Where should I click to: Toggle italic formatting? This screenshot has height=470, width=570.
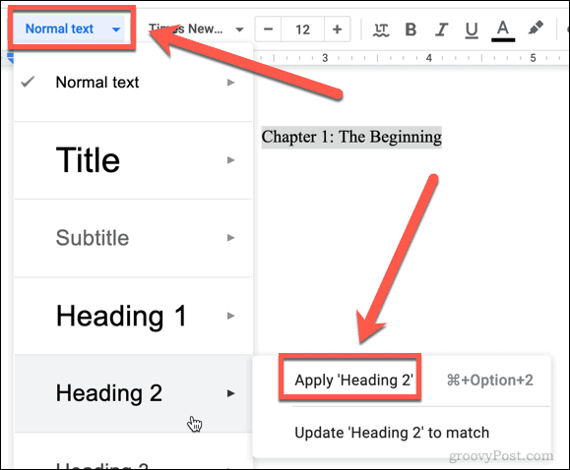click(x=441, y=29)
